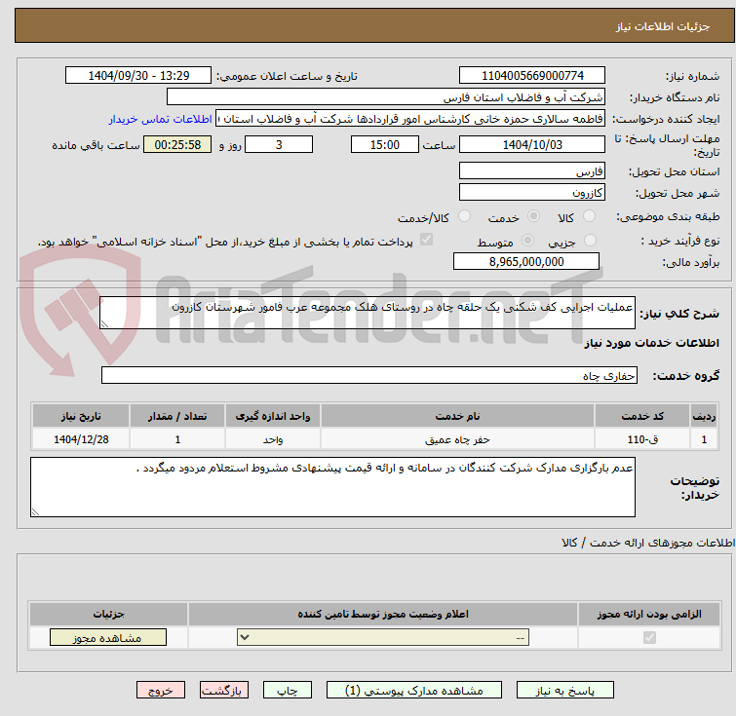This screenshot has height=716, width=736.
Task: Click the شماره نیاز number field
Action: pos(532,76)
